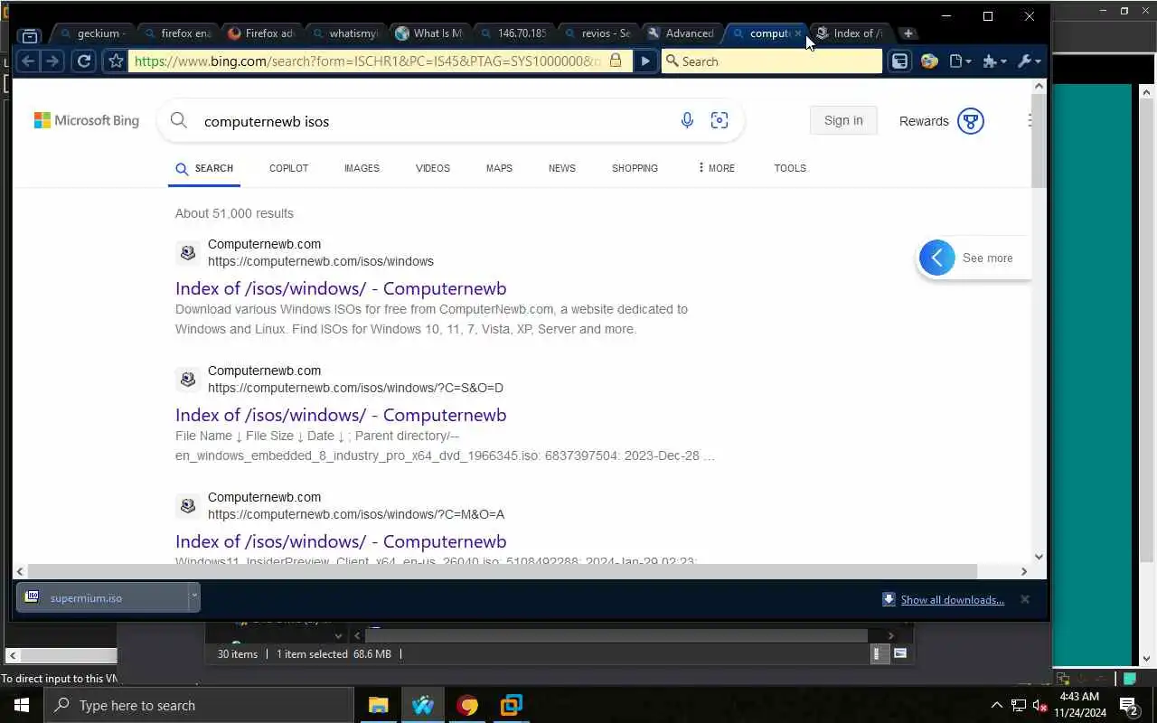Open the Windows Start menu
The width and height of the screenshot is (1157, 723).
coord(22,705)
